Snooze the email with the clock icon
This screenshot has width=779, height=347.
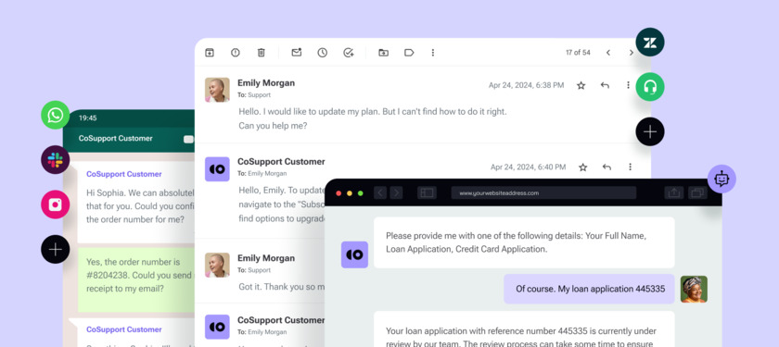pyautogui.click(x=323, y=53)
